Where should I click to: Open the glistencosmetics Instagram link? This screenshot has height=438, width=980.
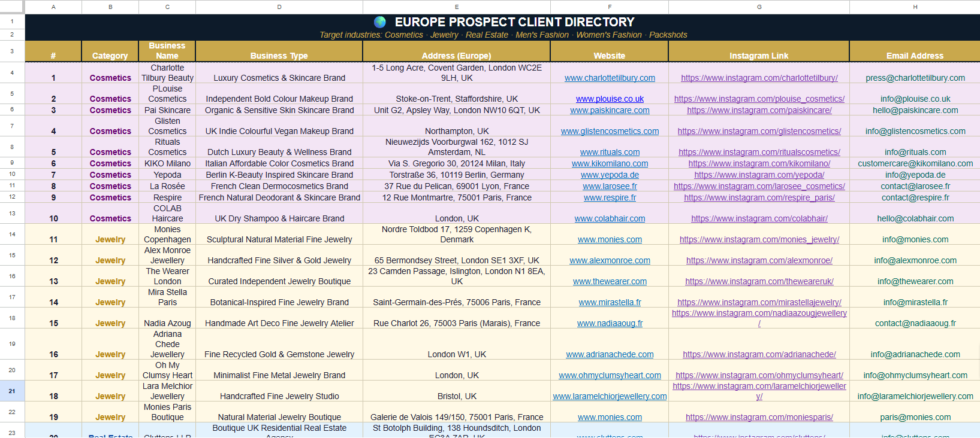point(759,131)
